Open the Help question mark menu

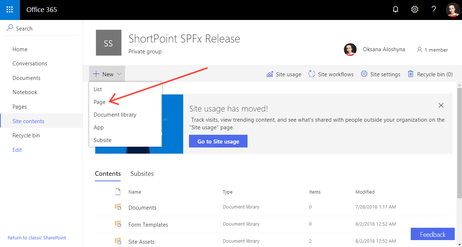click(x=434, y=9)
